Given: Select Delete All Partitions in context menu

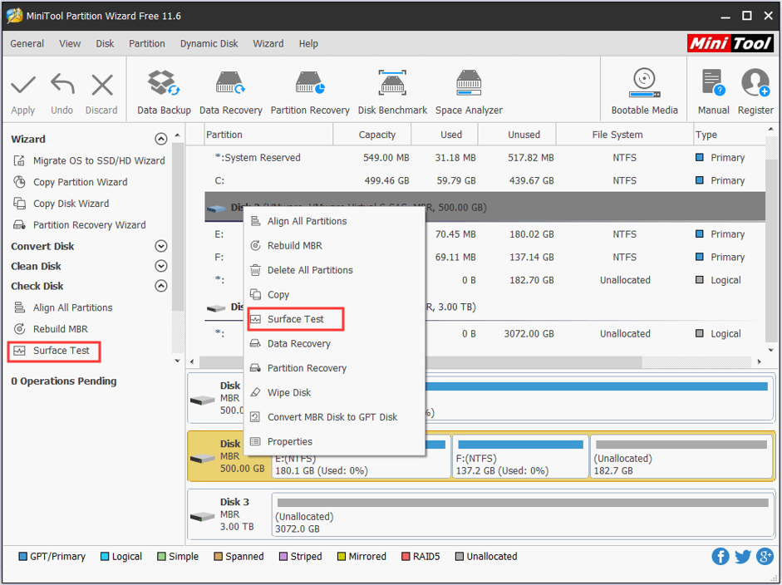Looking at the screenshot, I should click(x=334, y=270).
